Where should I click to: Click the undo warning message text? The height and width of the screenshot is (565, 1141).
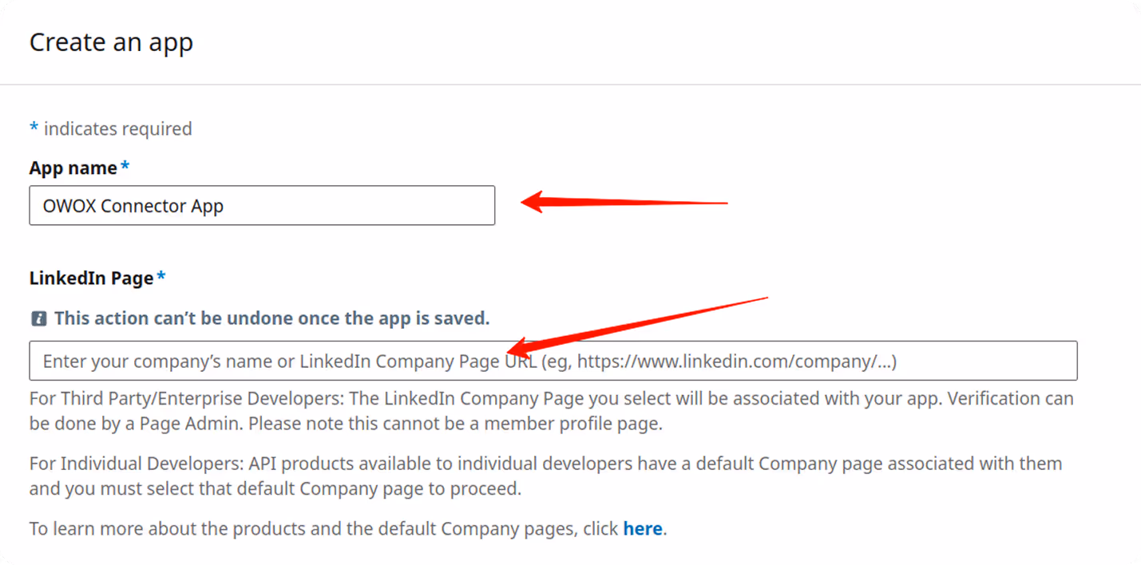click(x=271, y=318)
